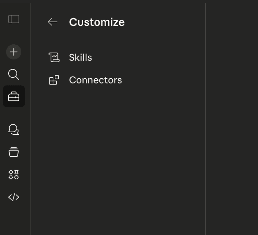This screenshot has height=235, width=258.
Task: Select the toolbox Customize icon
Action: click(x=14, y=96)
